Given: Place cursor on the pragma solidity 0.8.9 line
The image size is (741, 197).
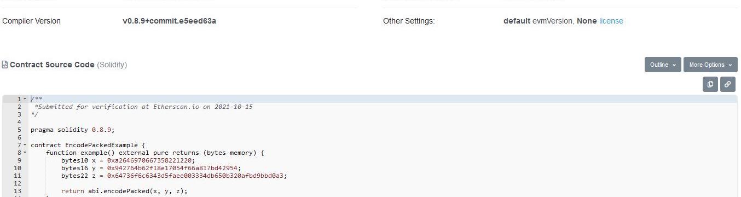Looking at the screenshot, I should coord(73,130).
